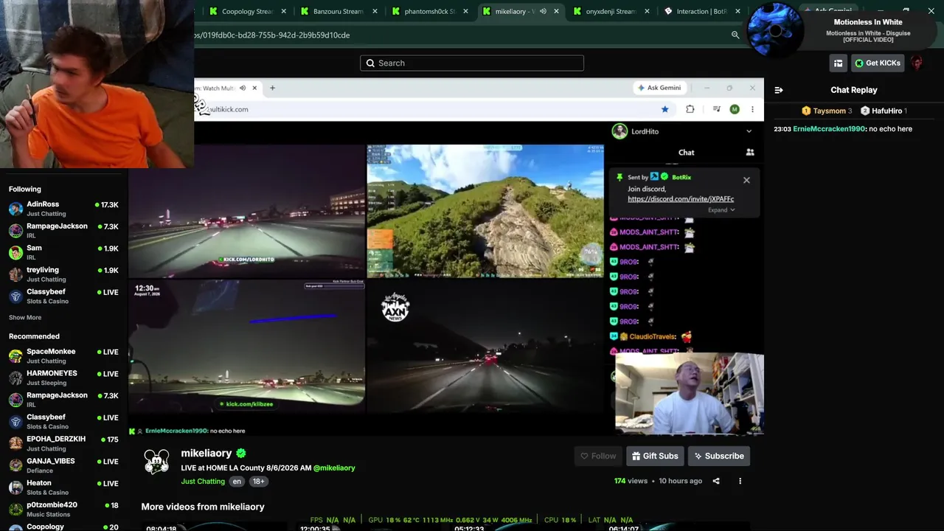Click the Heaton avatar icon
Image resolution: width=944 pixels, height=531 pixels.
[x=15, y=487]
